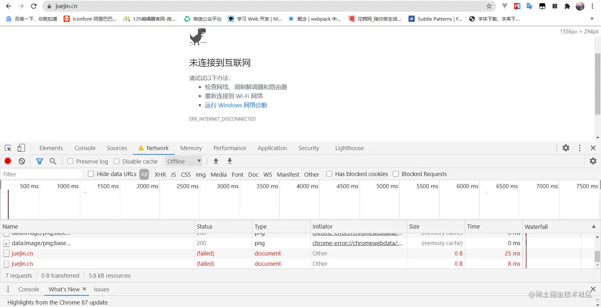Import a HAR file
This screenshot has height=307, width=601.
(216, 161)
